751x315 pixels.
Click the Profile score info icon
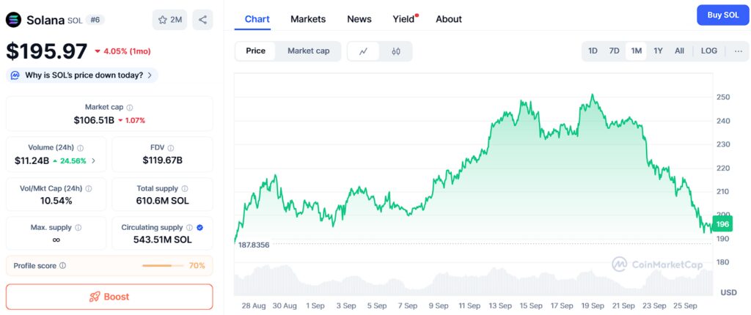63,266
